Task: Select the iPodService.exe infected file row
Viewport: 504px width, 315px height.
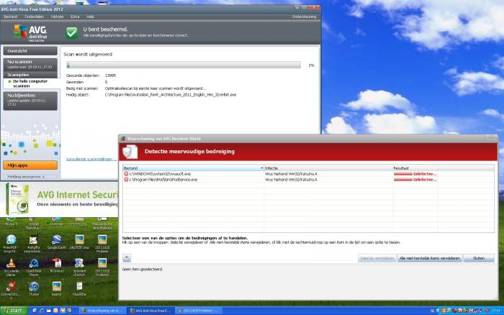Action: [309, 180]
